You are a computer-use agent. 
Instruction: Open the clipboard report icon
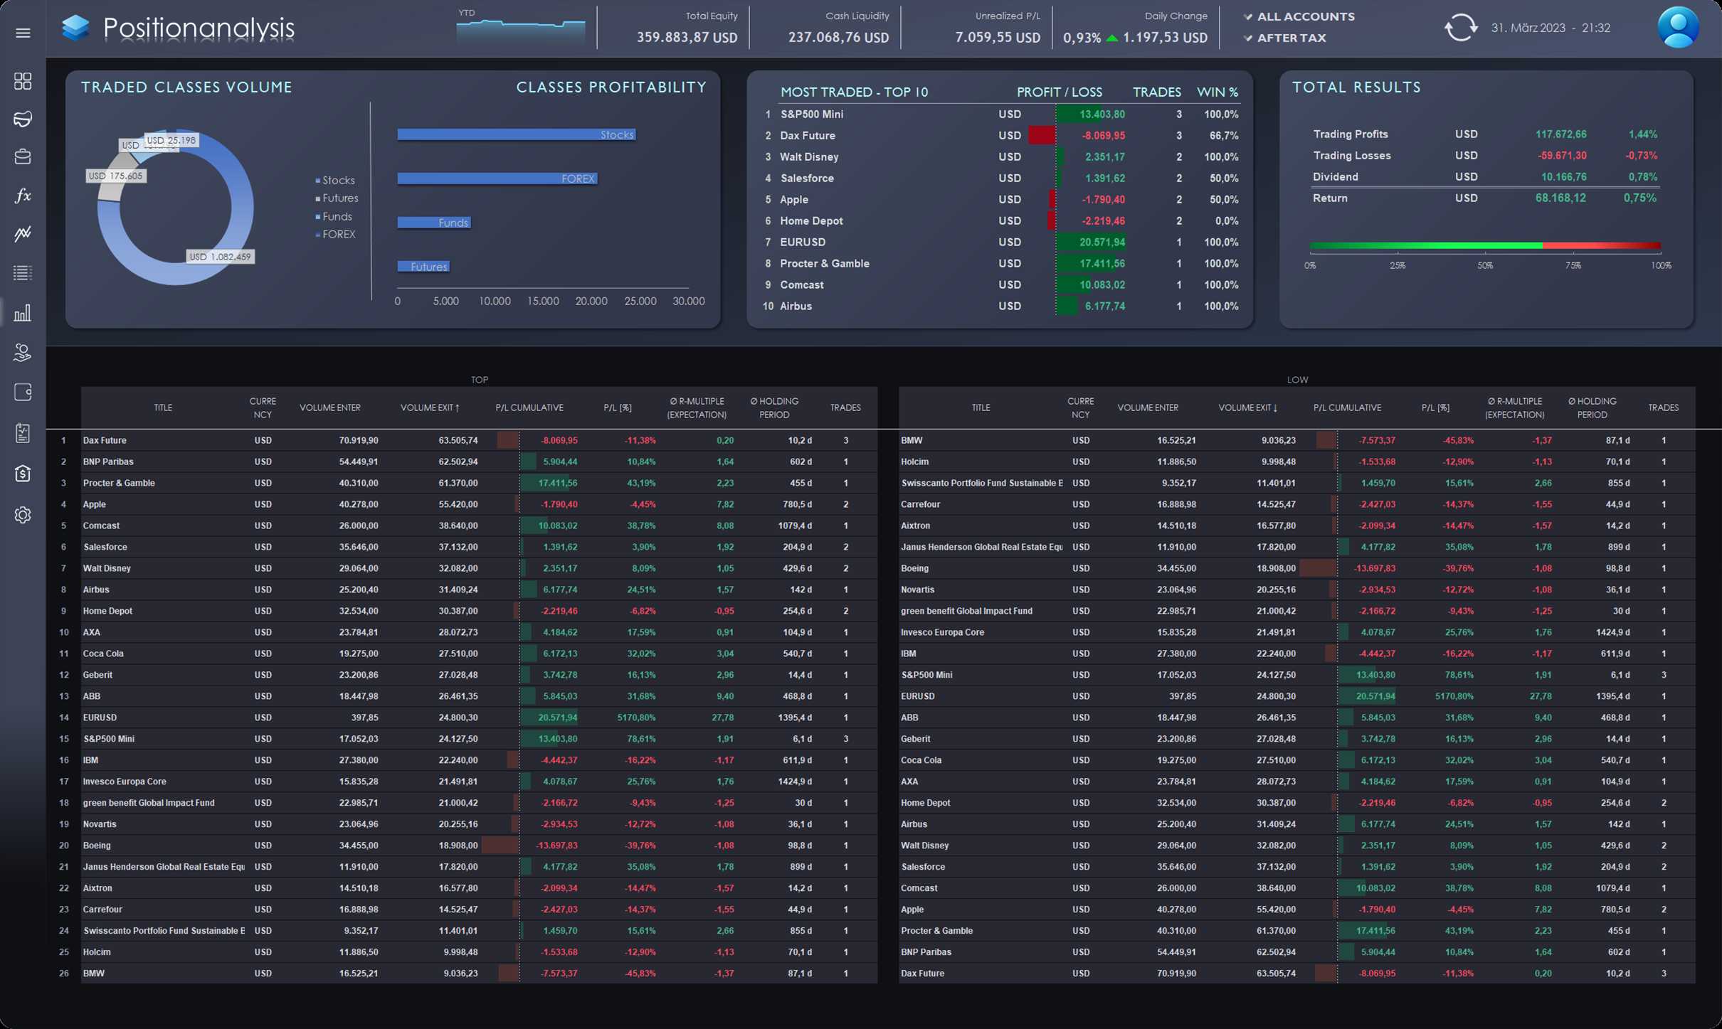[x=23, y=433]
